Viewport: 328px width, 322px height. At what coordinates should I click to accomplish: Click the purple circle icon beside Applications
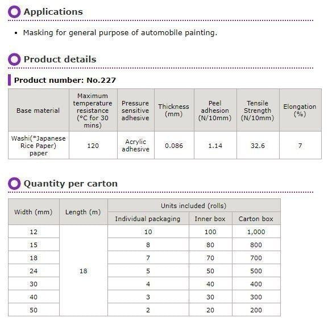(x=14, y=12)
